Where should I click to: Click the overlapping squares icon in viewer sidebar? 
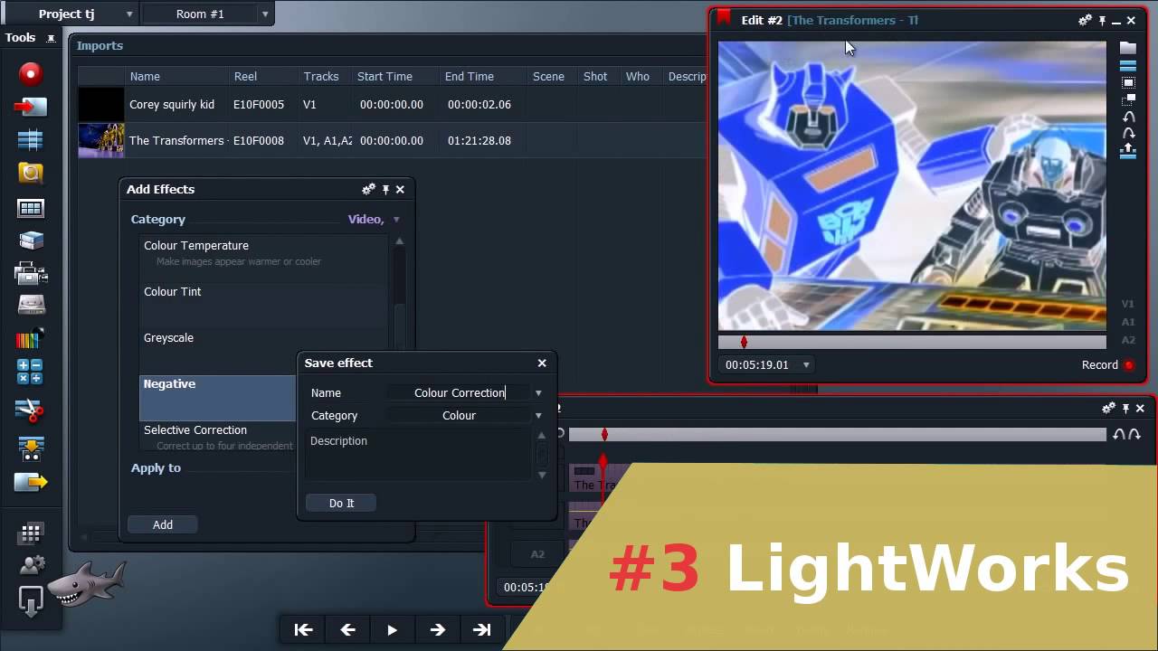click(1128, 99)
